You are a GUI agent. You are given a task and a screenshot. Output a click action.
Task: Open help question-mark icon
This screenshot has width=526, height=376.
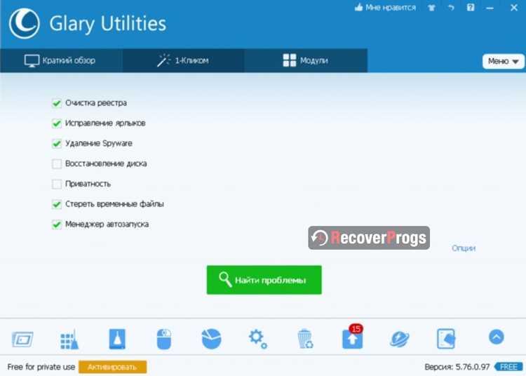(471, 7)
